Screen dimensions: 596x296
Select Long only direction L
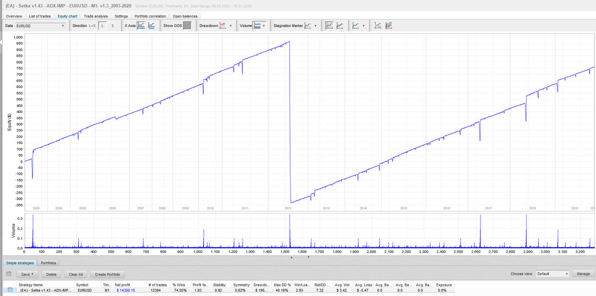(x=103, y=26)
